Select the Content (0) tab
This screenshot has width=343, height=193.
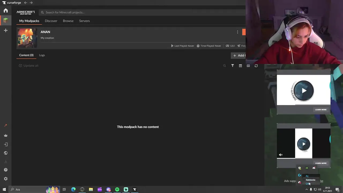pos(26,55)
